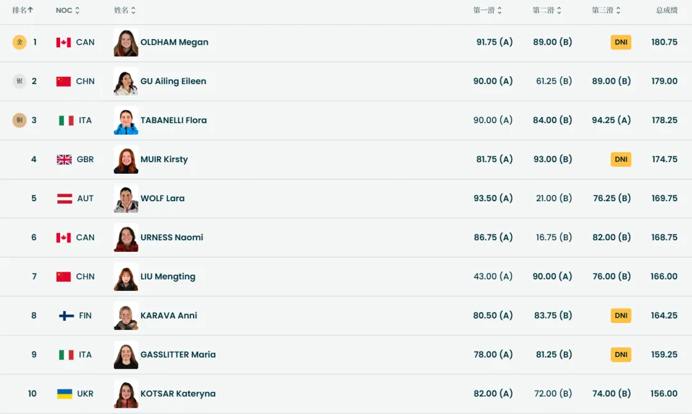Click the China flag next to GU Ailing Eileen

[x=63, y=81]
